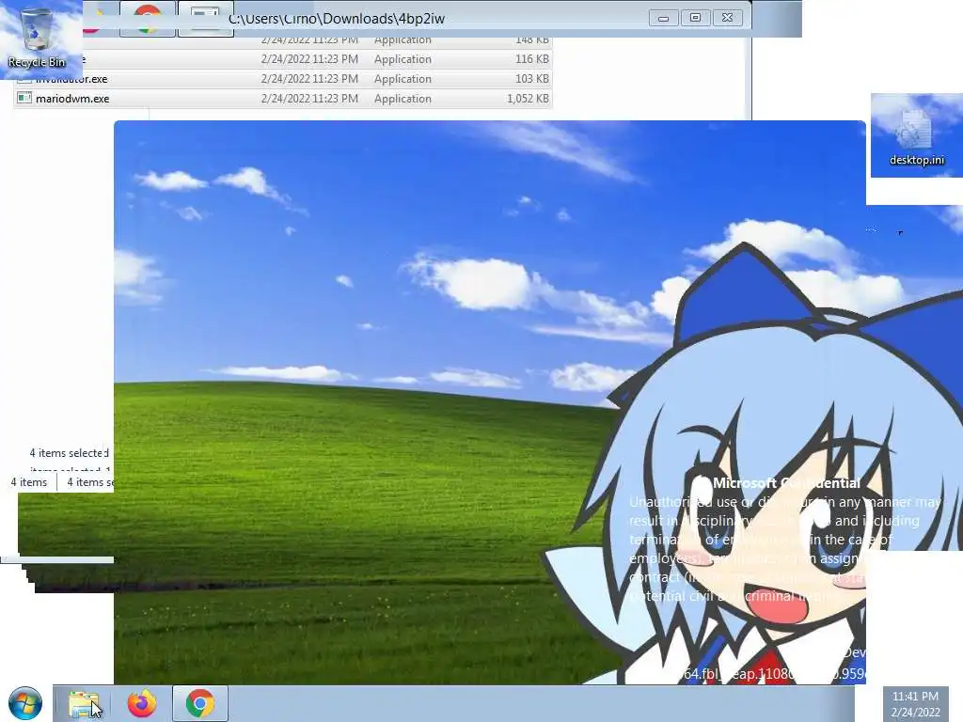Click the '4 items selected' details text
Viewport: 963px width, 722px height.
(x=69, y=453)
